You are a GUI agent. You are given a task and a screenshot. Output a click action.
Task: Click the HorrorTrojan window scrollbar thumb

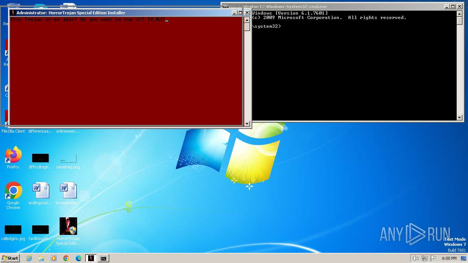[247, 27]
